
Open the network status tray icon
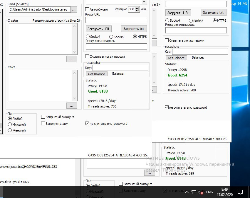(194, 192)
